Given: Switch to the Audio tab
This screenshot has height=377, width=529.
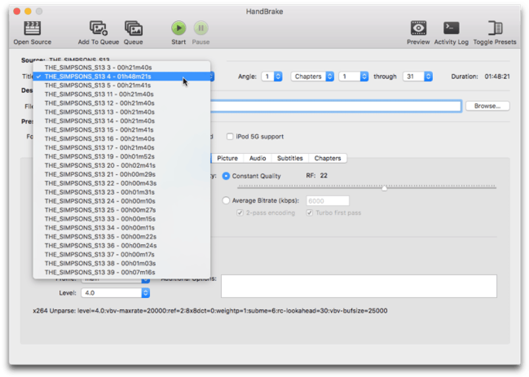Looking at the screenshot, I should (x=258, y=158).
